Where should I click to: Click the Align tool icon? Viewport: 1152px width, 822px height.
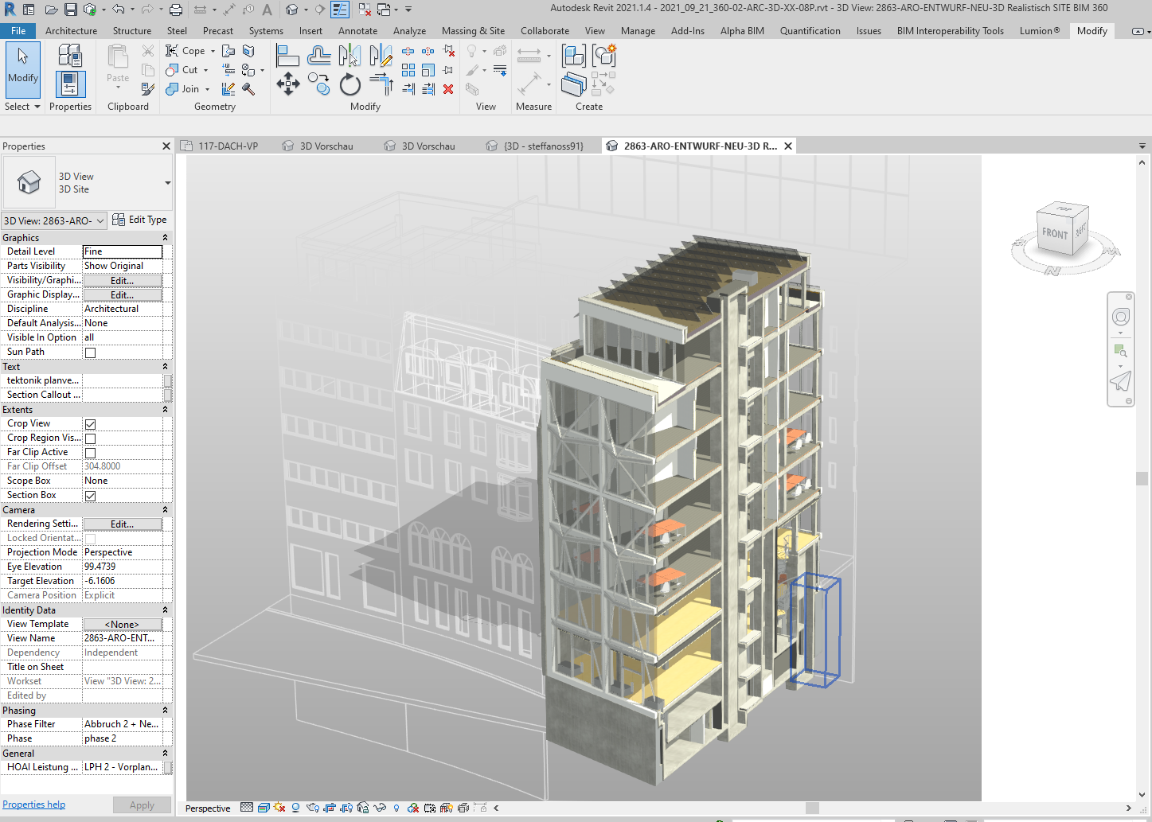coord(287,56)
